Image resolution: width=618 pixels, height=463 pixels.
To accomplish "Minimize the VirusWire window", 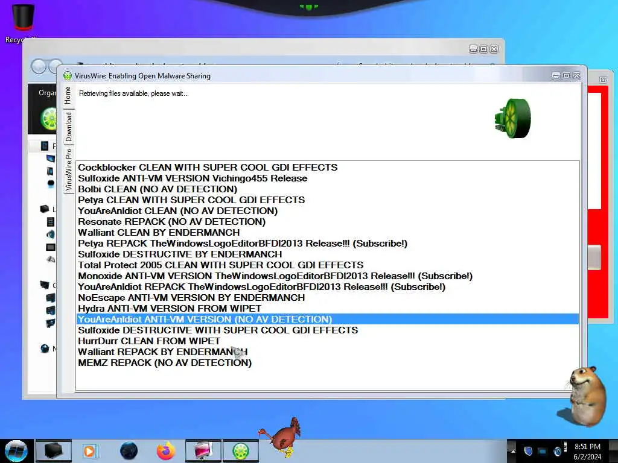I will (556, 75).
